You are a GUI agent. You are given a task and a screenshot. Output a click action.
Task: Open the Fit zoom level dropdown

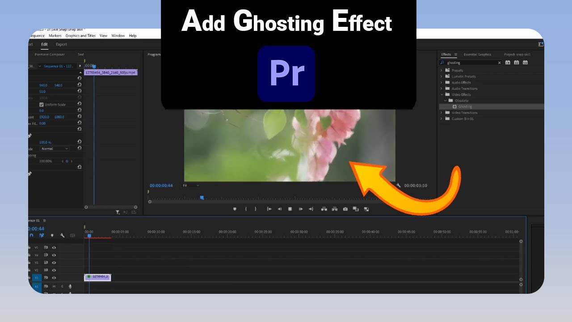[x=191, y=185]
